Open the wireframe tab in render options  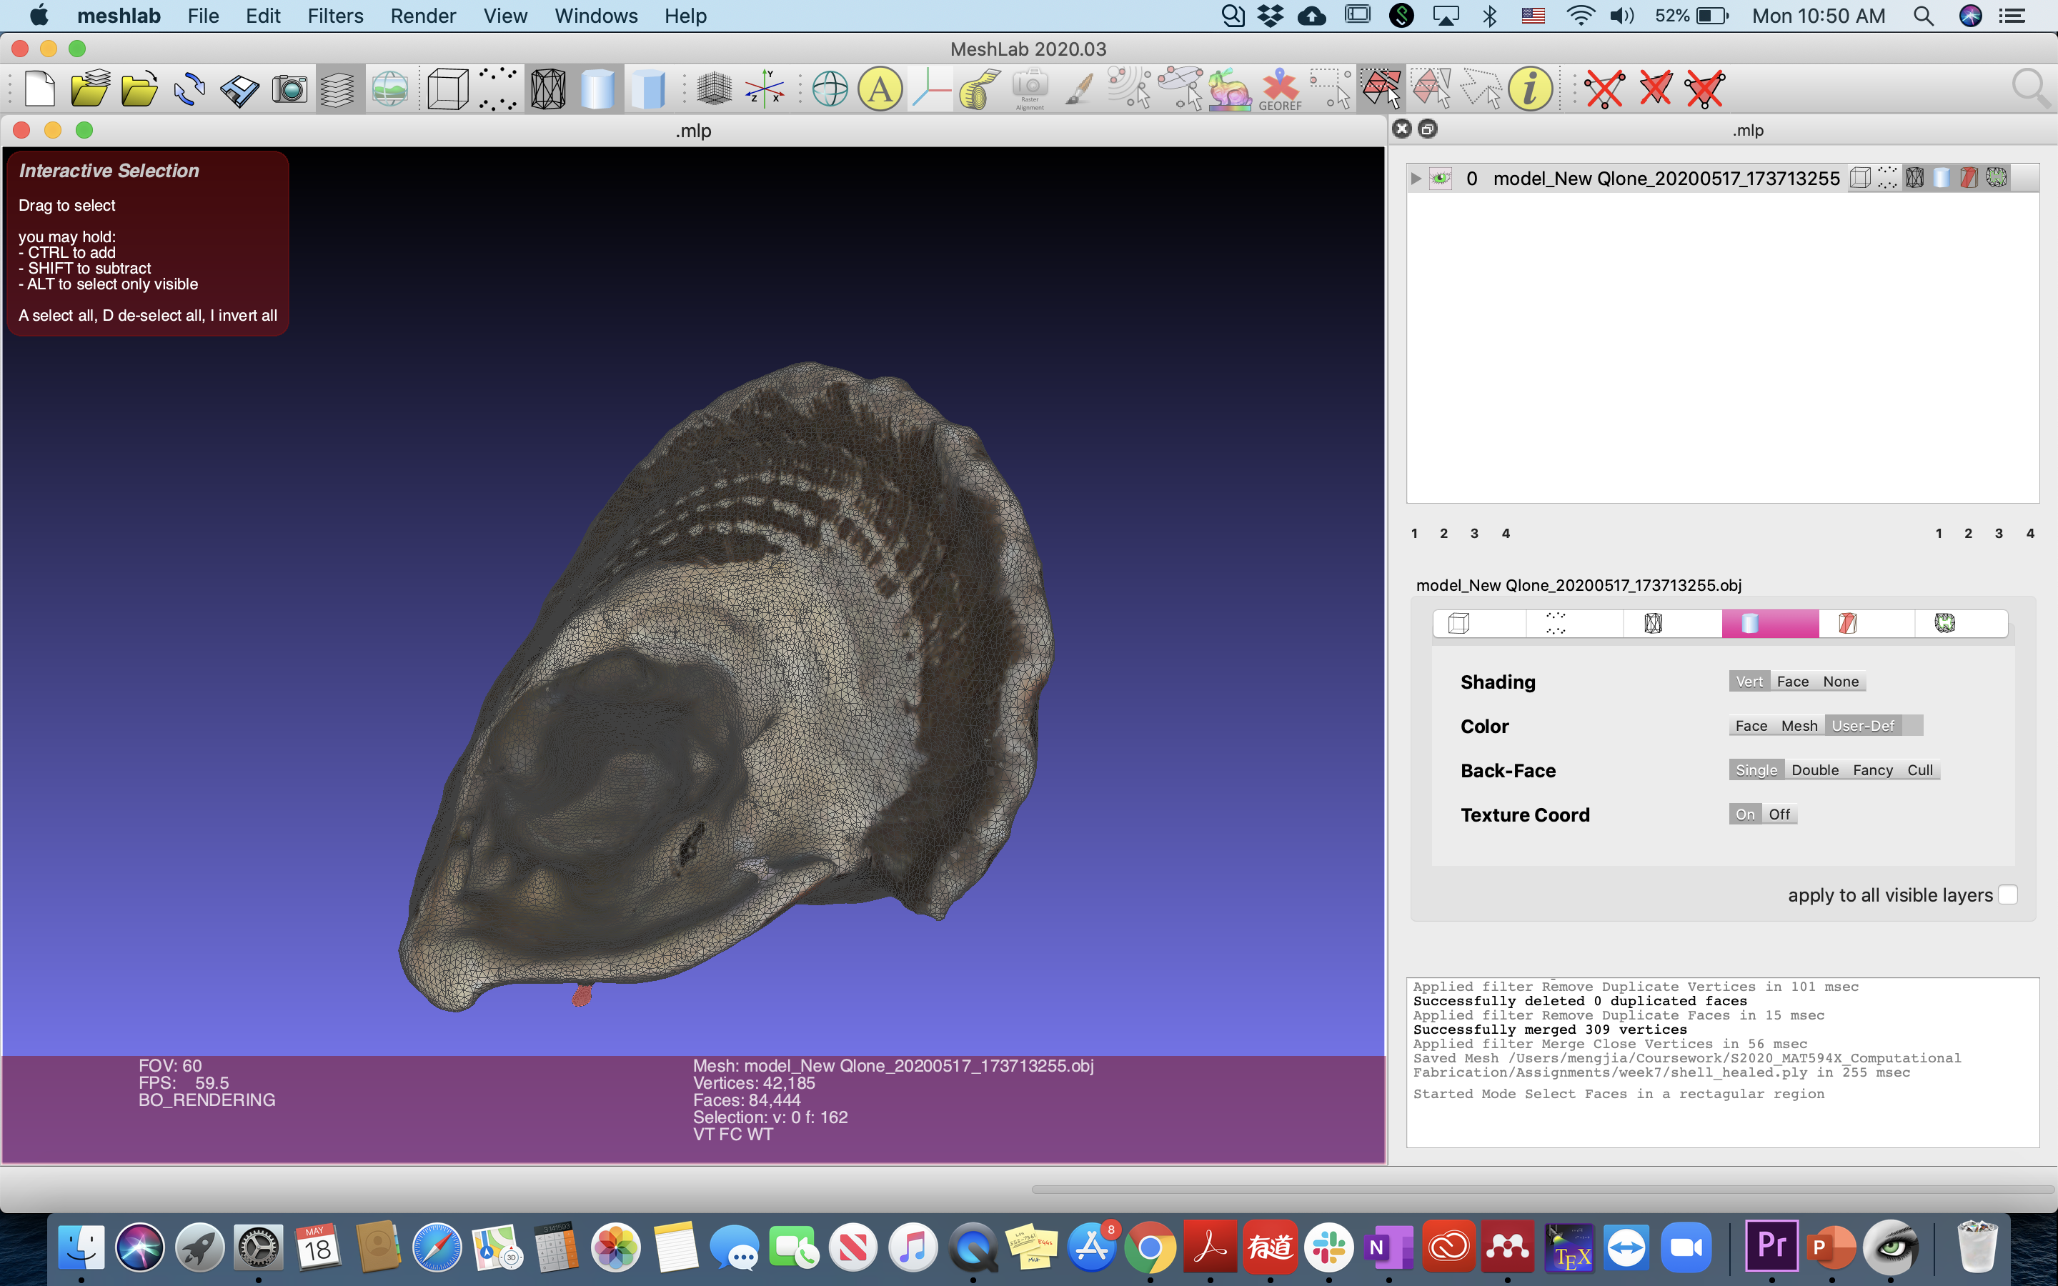click(x=1652, y=624)
